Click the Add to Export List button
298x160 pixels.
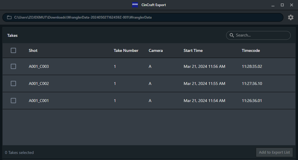[274, 152]
